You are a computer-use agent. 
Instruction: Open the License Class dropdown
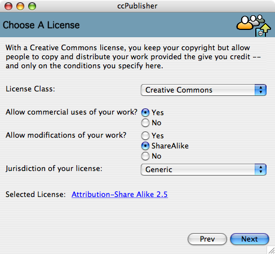pos(203,90)
